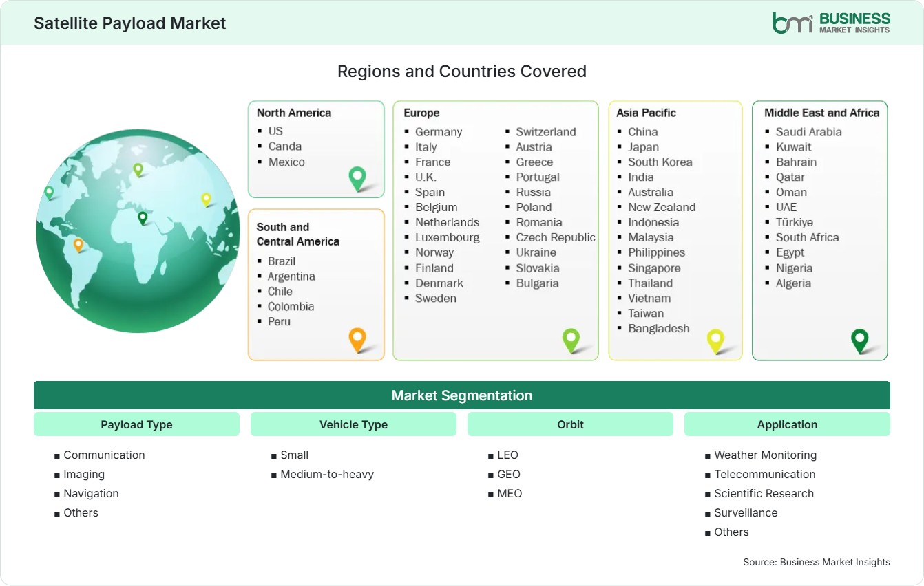This screenshot has width=924, height=586.
Task: Click Bangladesh in Asia Pacific list
Action: click(x=659, y=328)
